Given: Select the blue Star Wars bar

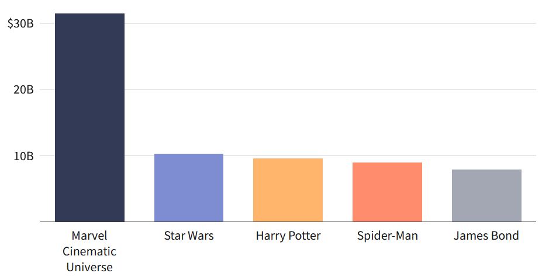Looking at the screenshot, I should pos(189,188).
